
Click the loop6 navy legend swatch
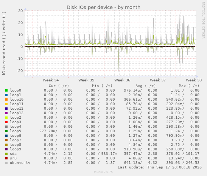click(x=6, y=136)
